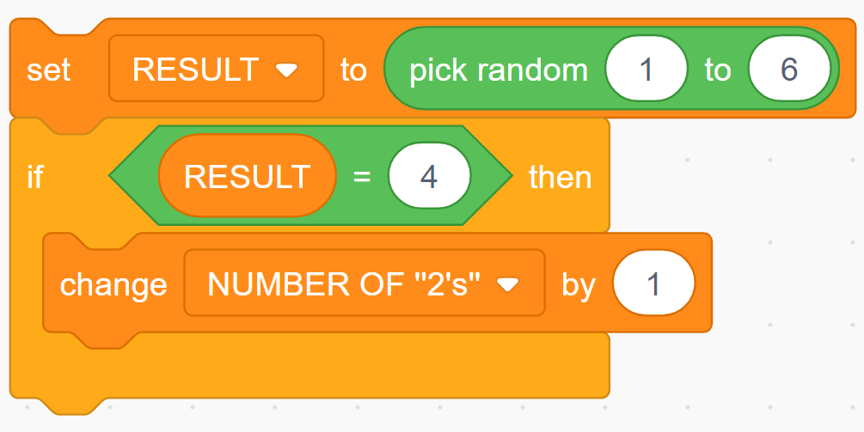Click the "if" label on the control block
The image size is (864, 432).
pyautogui.click(x=34, y=177)
